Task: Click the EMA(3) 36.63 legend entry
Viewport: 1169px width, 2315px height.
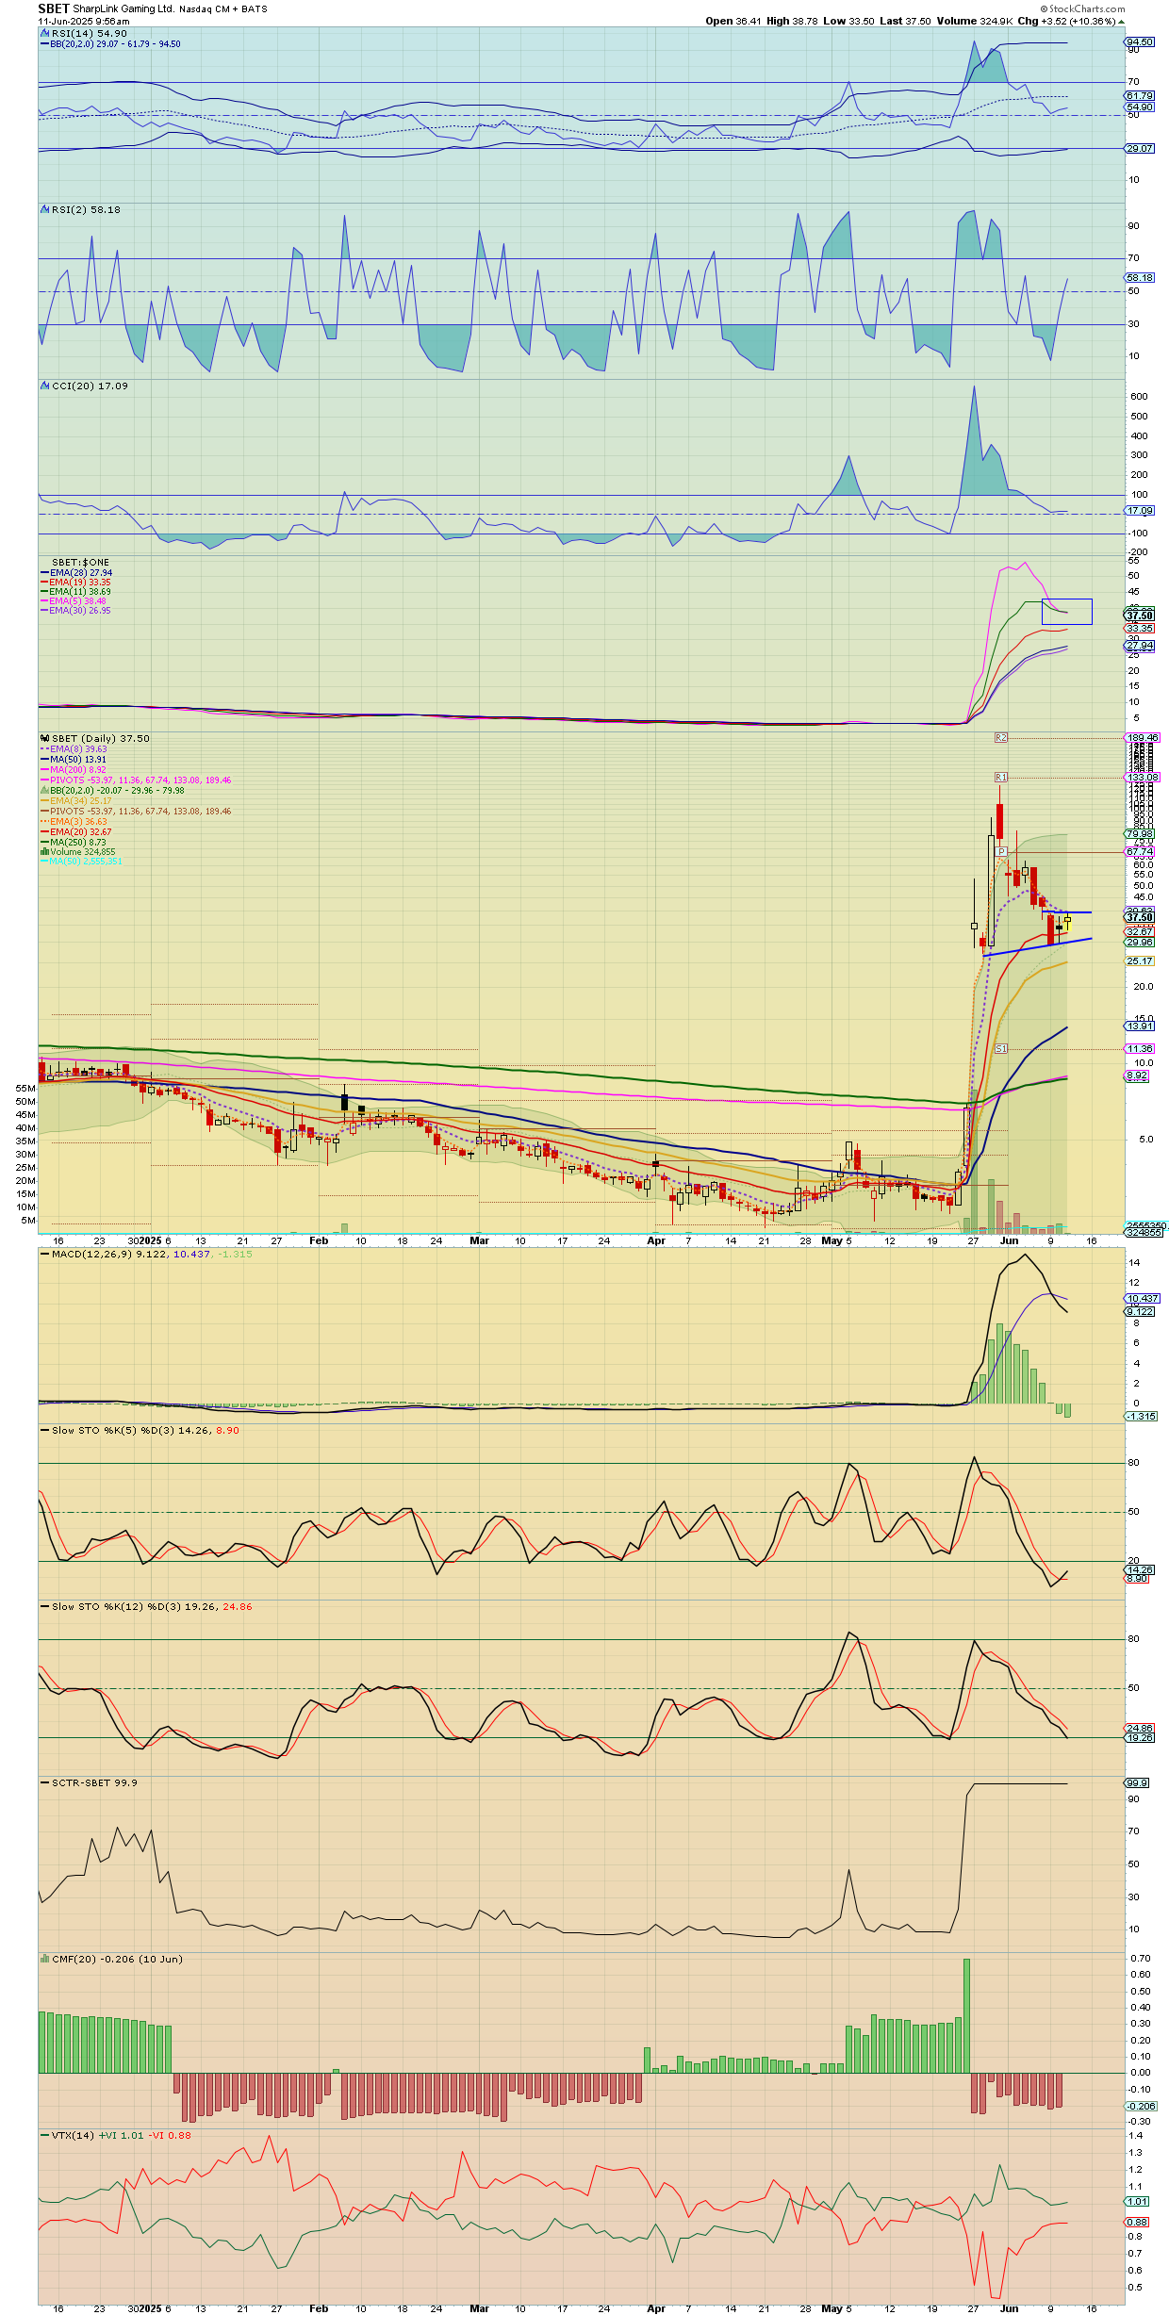Action: pyautogui.click(x=74, y=822)
